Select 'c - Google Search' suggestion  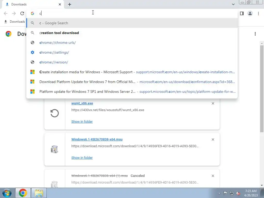coord(132,23)
